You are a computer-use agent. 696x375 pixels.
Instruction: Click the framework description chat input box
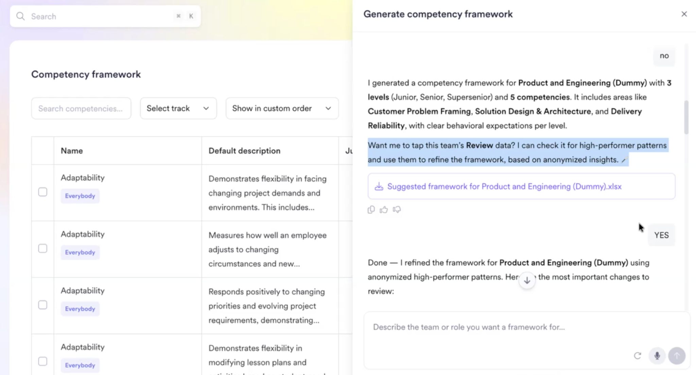[x=527, y=341]
